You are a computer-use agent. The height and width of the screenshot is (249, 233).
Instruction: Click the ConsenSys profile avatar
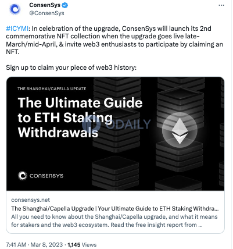(15, 9)
